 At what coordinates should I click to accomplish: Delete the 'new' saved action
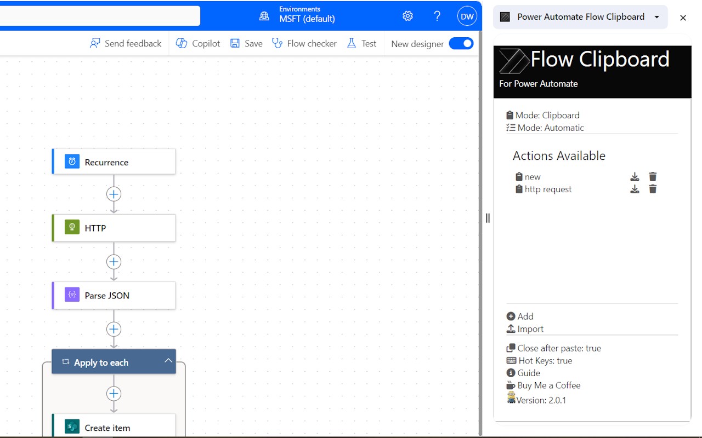click(x=653, y=177)
